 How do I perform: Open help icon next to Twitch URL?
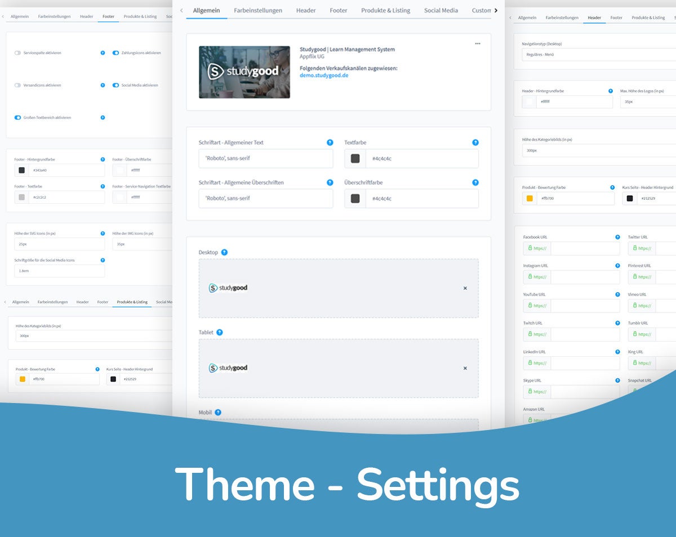coord(617,323)
